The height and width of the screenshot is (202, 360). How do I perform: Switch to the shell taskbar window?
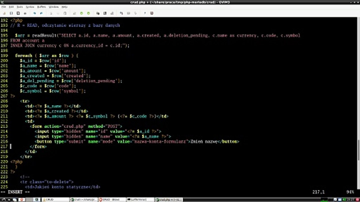[84, 199]
